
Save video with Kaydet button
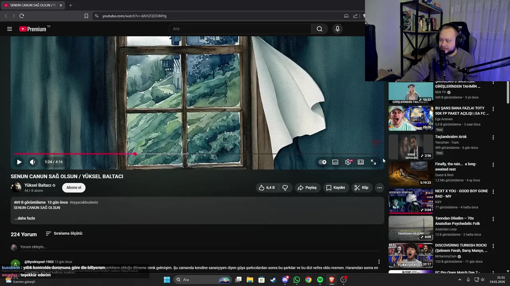(335, 187)
